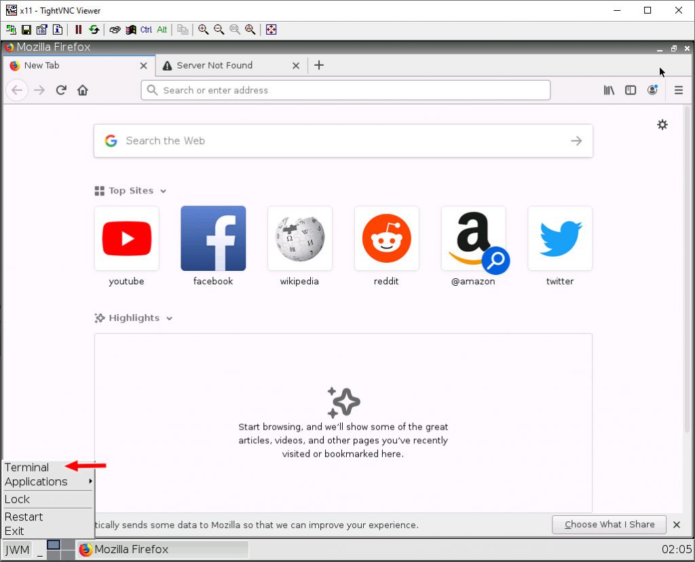Click the Search or enter address field
This screenshot has width=695, height=562.
pos(345,90)
